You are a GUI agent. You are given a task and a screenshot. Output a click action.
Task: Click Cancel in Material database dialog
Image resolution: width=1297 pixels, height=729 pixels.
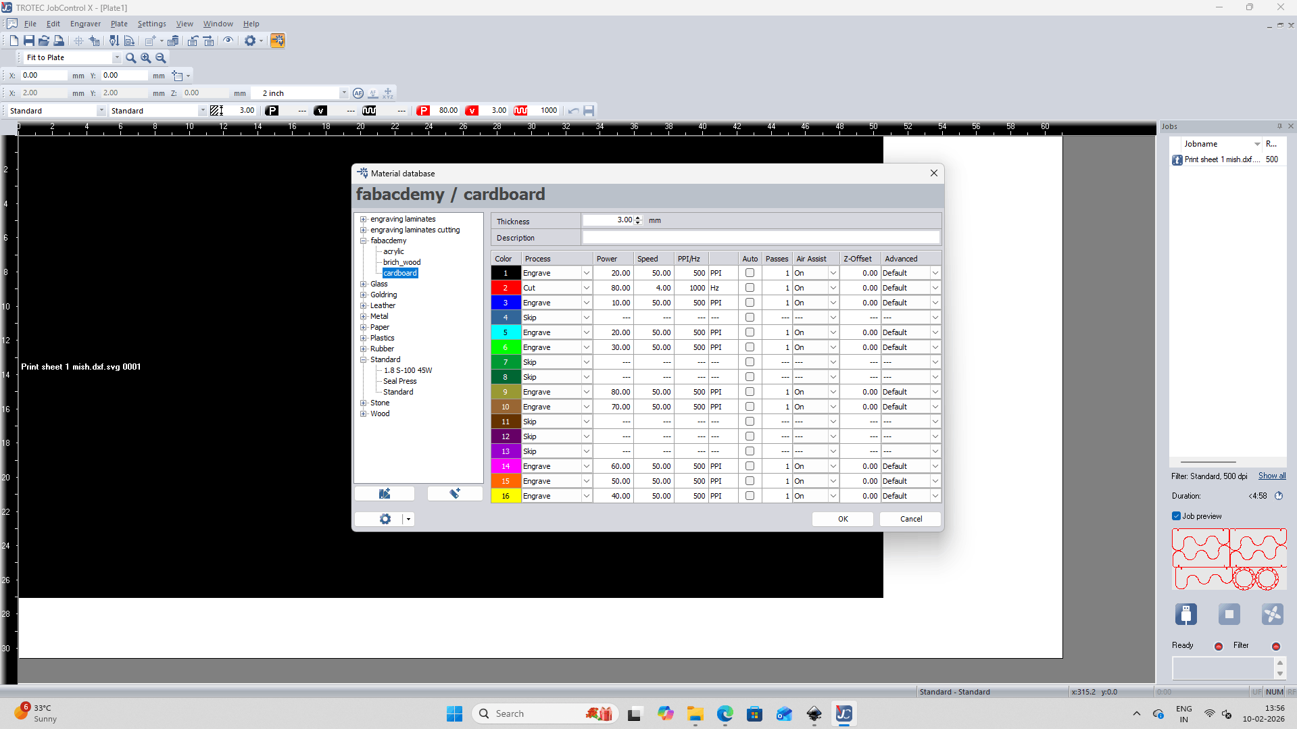(x=910, y=519)
